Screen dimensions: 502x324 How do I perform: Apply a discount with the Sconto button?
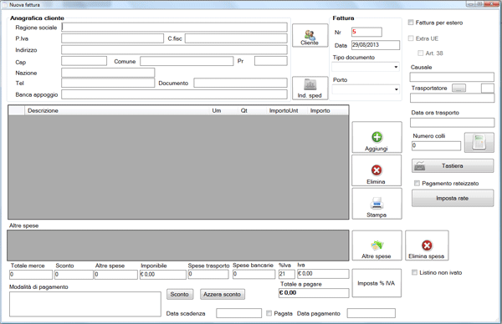[x=180, y=294]
